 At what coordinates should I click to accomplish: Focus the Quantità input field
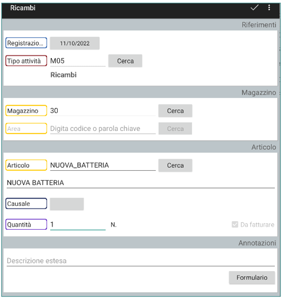pyautogui.click(x=78, y=224)
